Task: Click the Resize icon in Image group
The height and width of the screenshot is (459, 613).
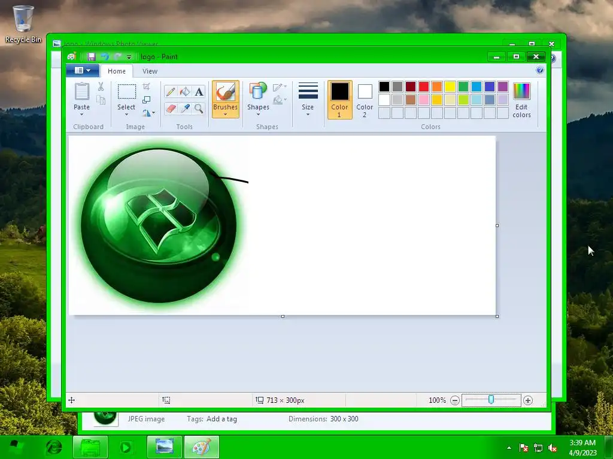Action: coord(146,100)
